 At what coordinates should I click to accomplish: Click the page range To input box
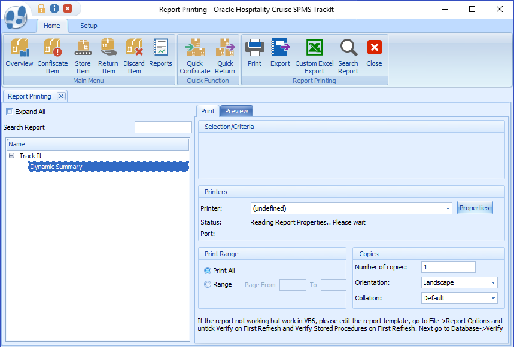click(333, 285)
